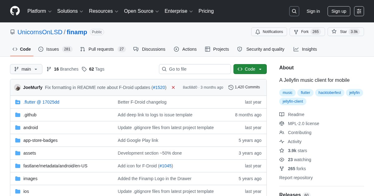This screenshot has width=374, height=196.
Task: Switch to the Pull requests tab
Action: pyautogui.click(x=103, y=49)
